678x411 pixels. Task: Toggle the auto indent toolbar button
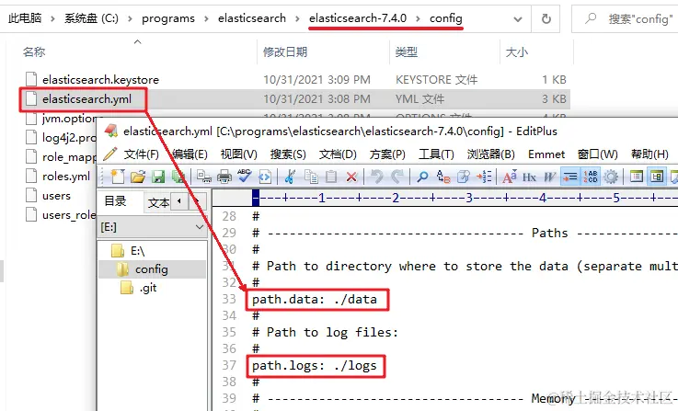(x=569, y=177)
